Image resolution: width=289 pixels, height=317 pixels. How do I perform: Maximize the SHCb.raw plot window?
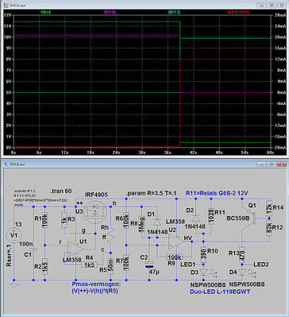click(x=271, y=5)
